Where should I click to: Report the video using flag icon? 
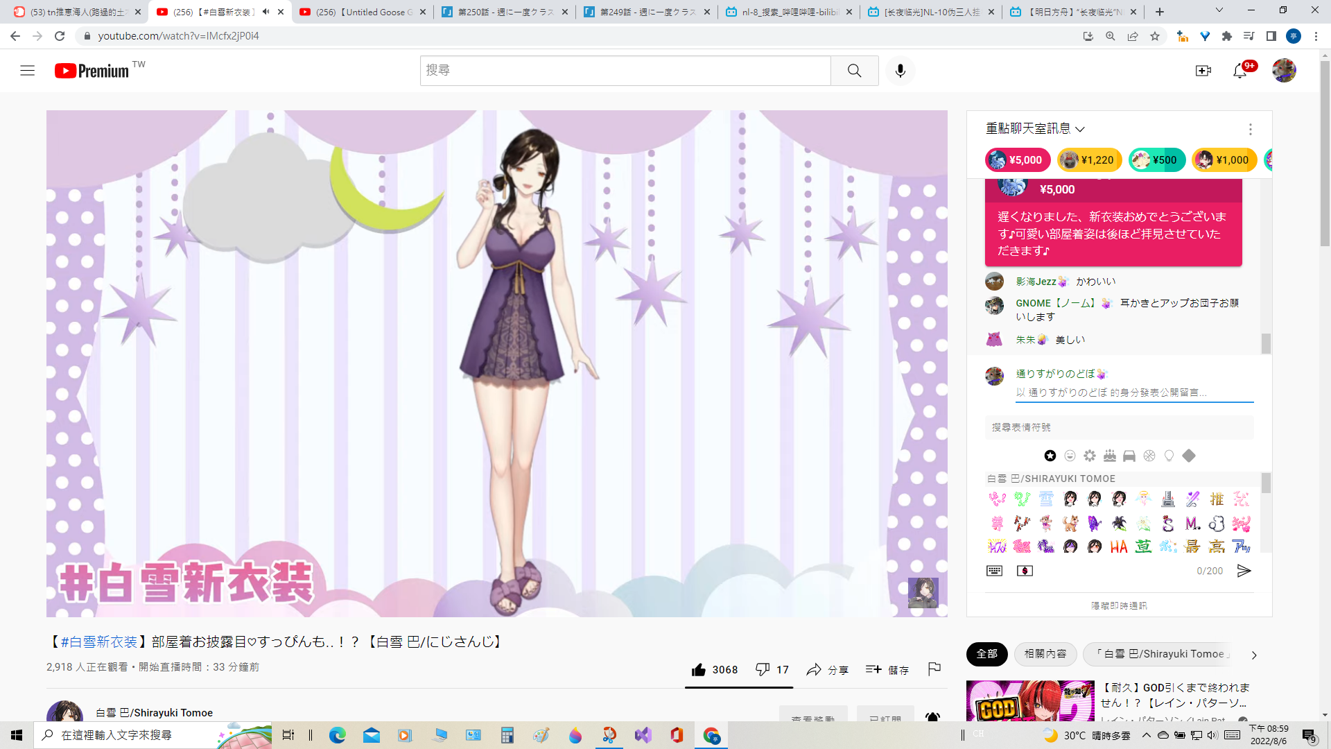tap(934, 669)
